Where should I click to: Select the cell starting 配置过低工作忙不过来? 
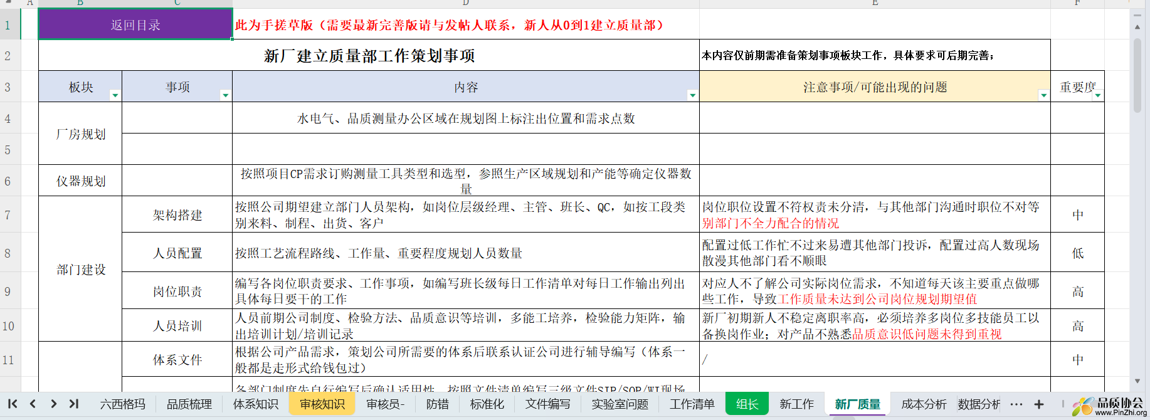coord(875,253)
